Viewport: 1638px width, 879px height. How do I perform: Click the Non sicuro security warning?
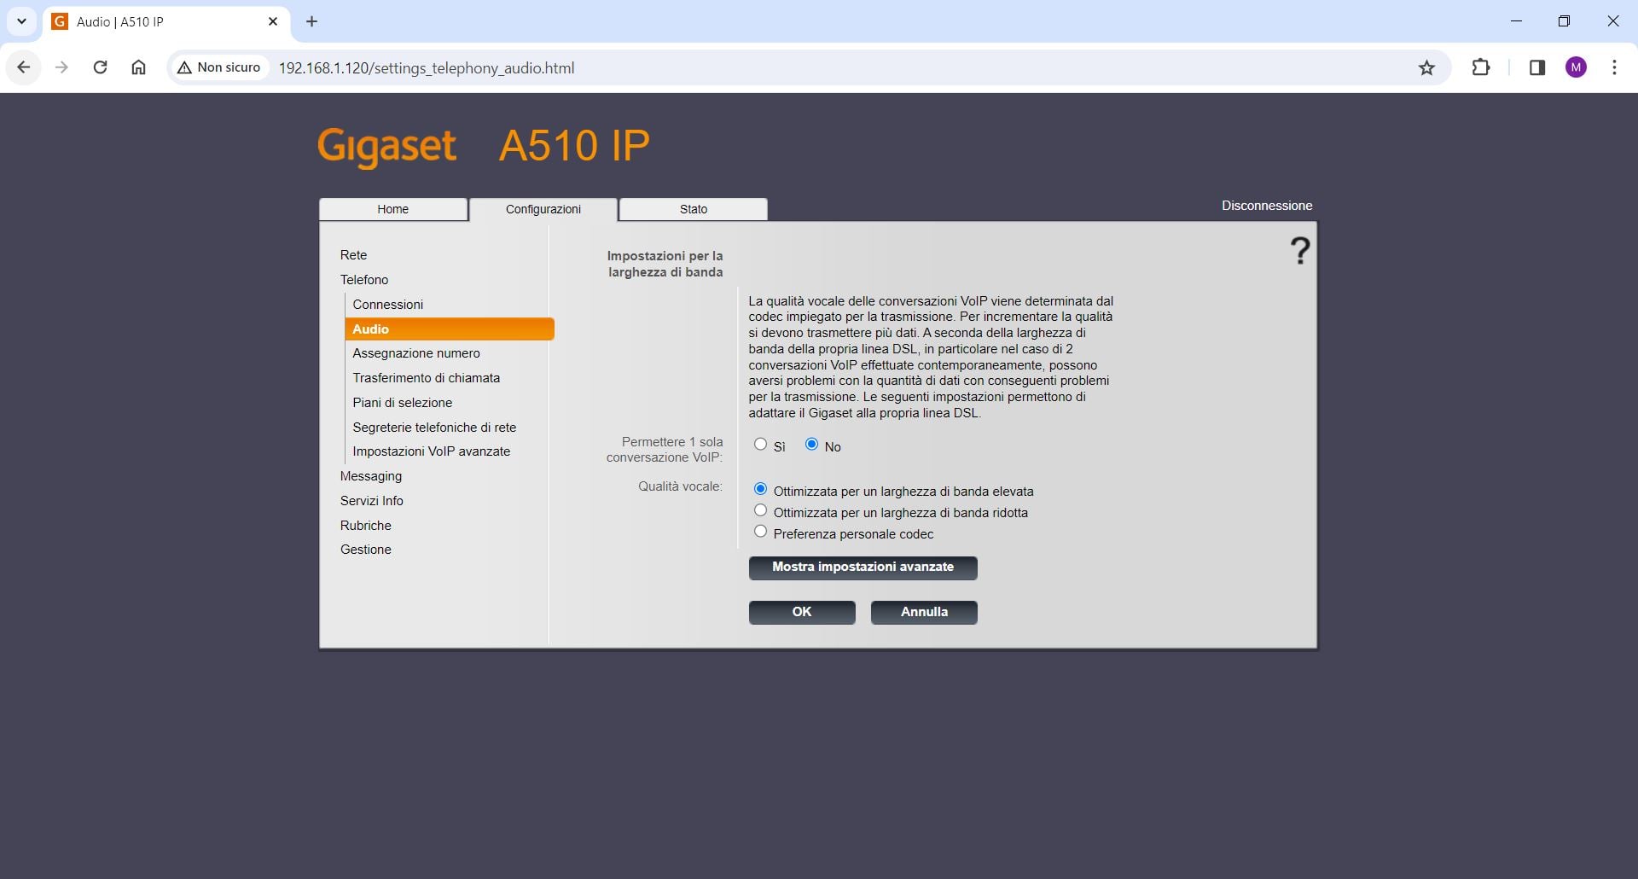219,67
